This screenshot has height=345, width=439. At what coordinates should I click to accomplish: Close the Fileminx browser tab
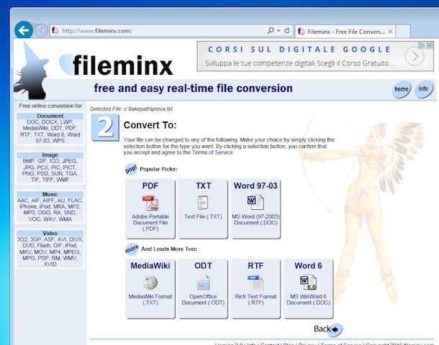coord(390,32)
